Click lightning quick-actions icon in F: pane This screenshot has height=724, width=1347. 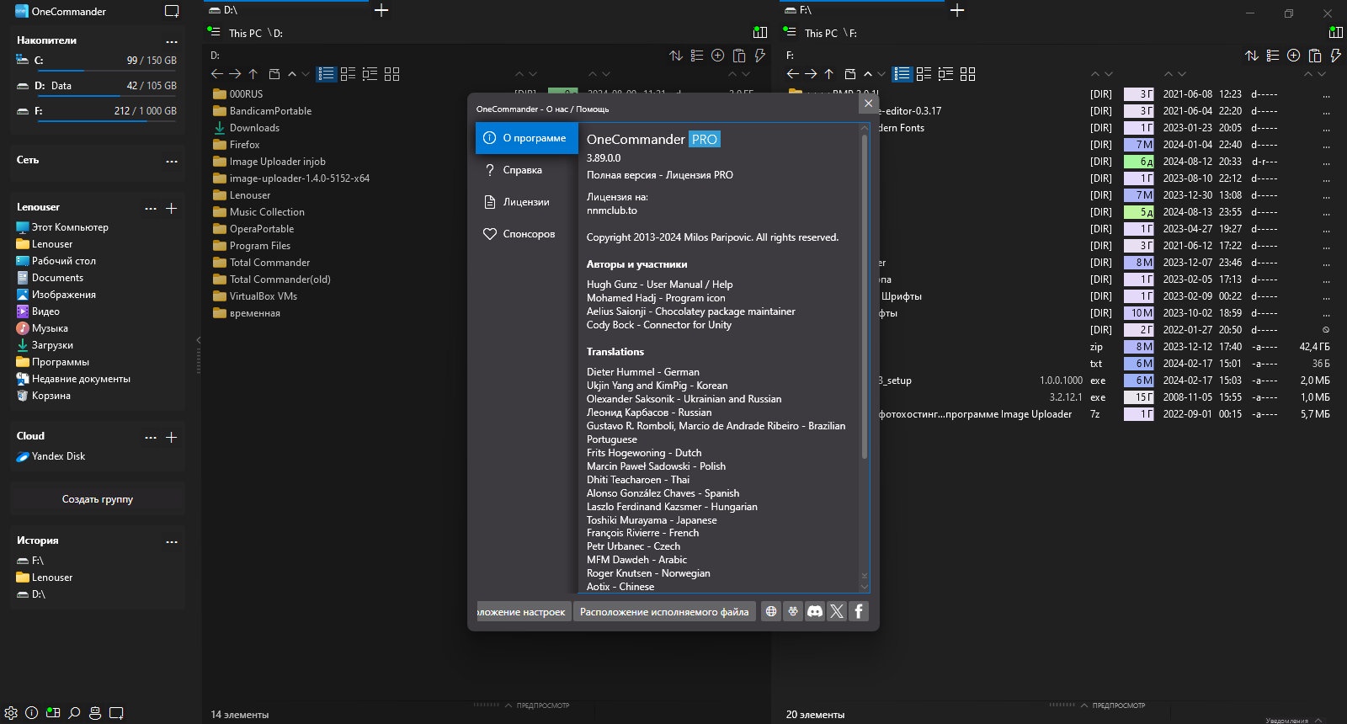tap(1336, 56)
